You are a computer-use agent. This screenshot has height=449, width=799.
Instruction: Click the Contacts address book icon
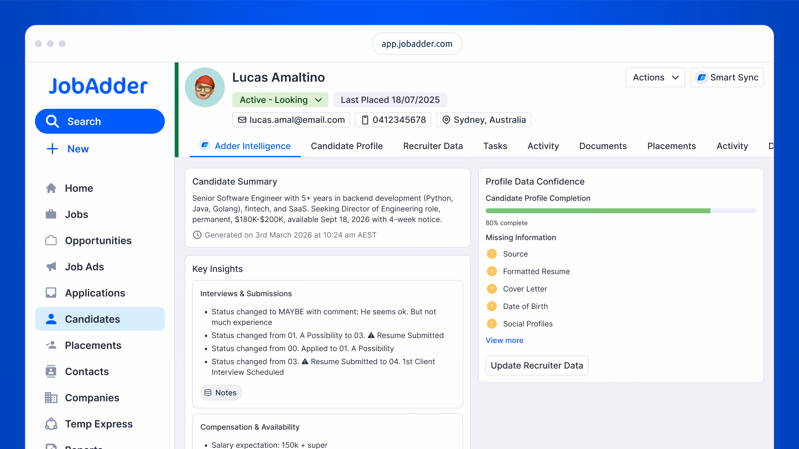[51, 371]
